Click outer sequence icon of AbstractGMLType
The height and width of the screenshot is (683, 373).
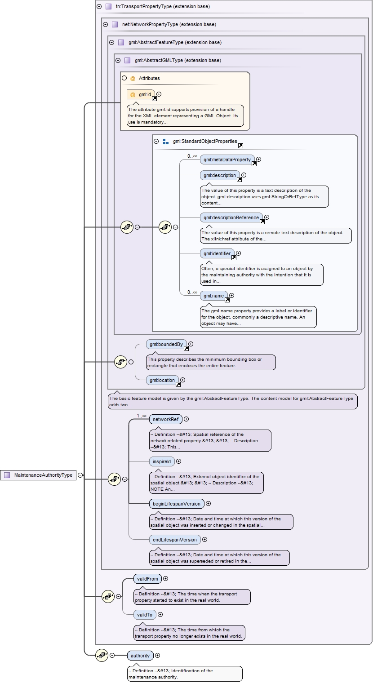click(127, 227)
